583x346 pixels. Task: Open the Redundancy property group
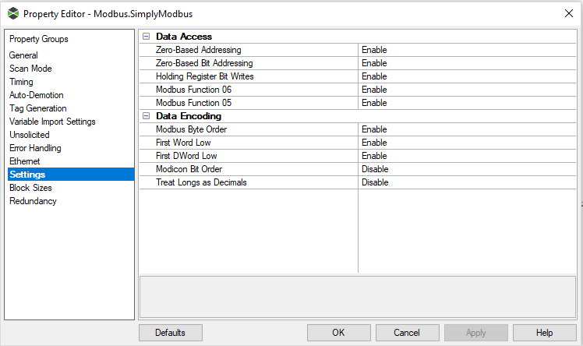pos(33,201)
